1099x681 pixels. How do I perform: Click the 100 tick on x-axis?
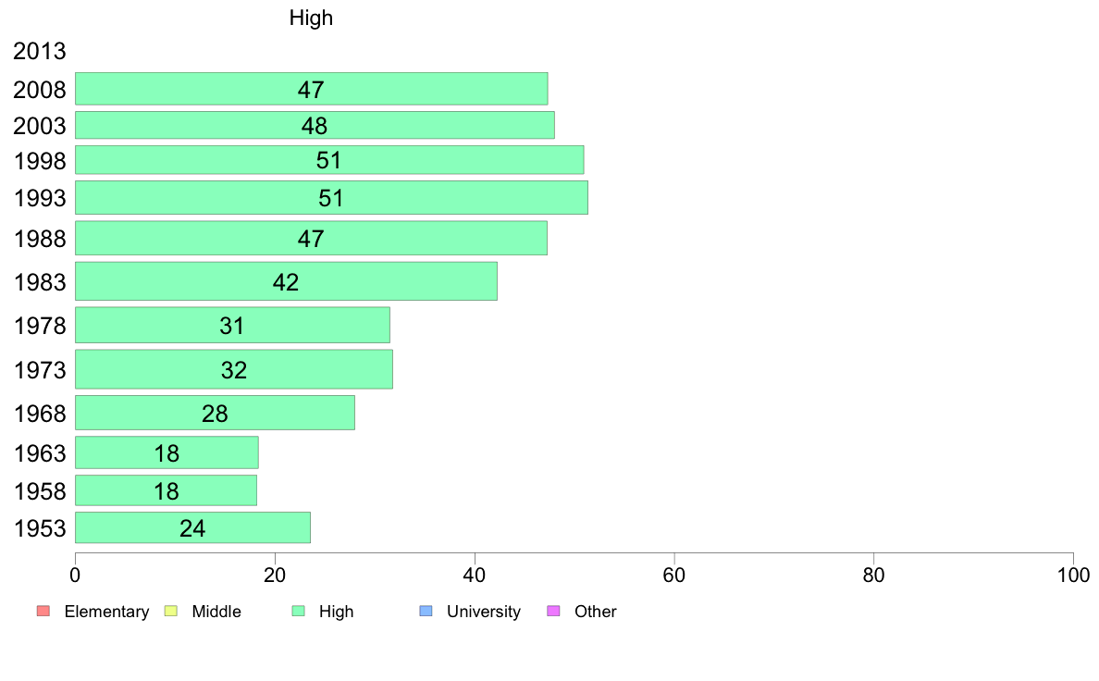click(x=1073, y=576)
